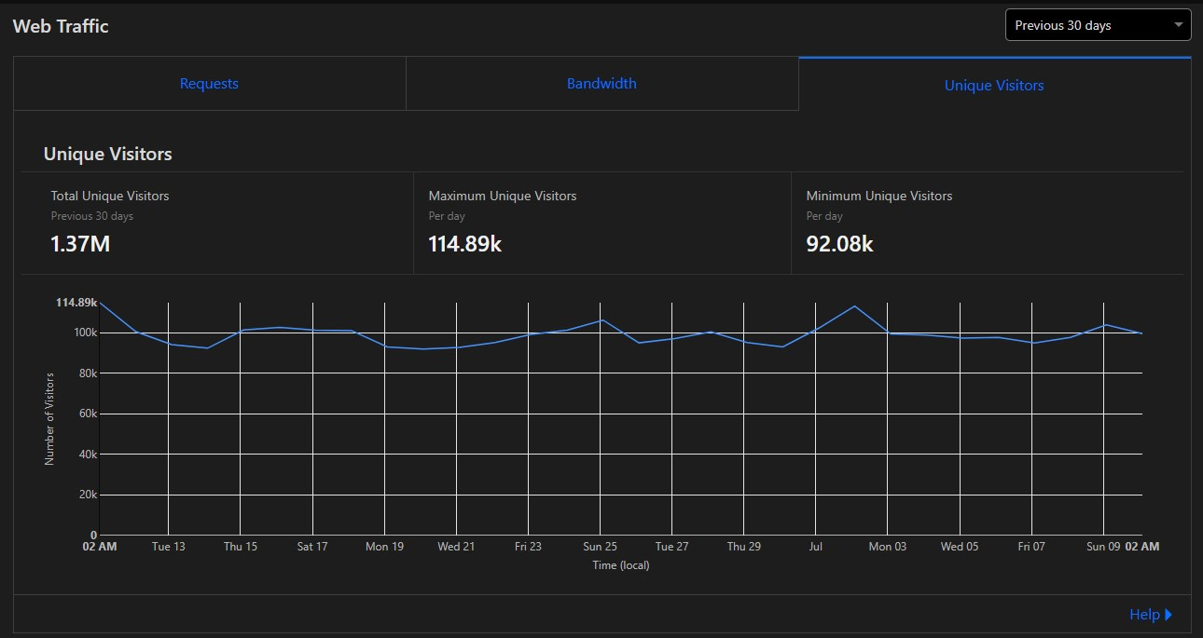Click the 1.37M total unique visitors value
Screen dimensions: 1203x638
pyautogui.click(x=79, y=244)
